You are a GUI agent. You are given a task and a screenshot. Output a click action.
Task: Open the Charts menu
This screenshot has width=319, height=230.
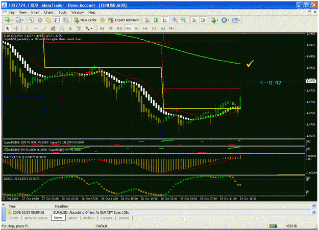tap(49, 12)
